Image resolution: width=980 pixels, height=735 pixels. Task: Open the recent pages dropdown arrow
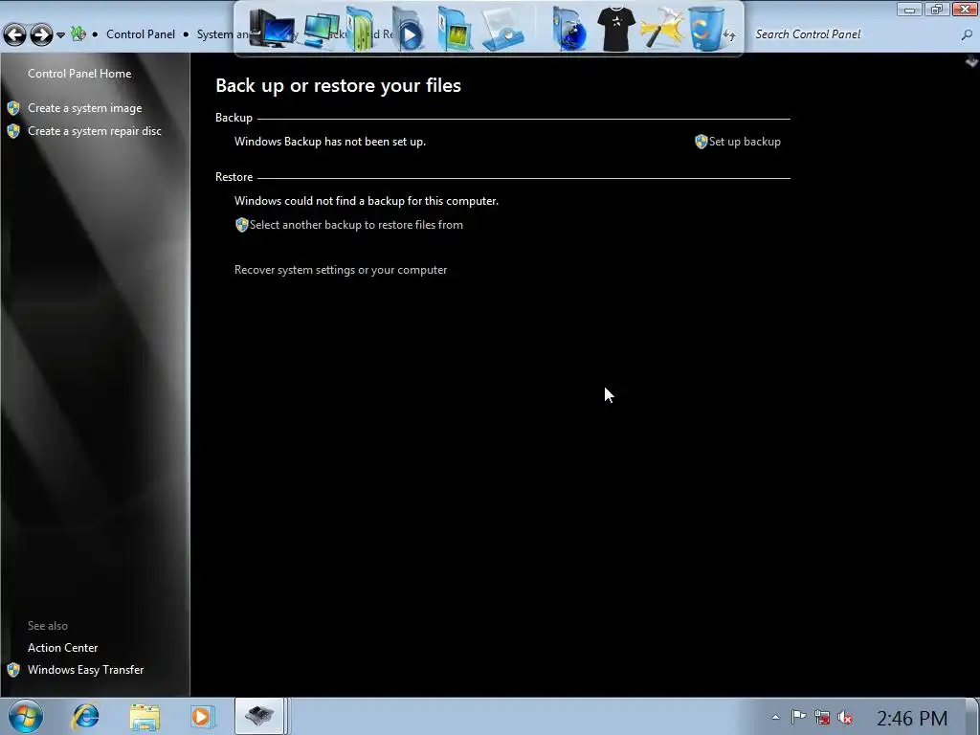(60, 35)
